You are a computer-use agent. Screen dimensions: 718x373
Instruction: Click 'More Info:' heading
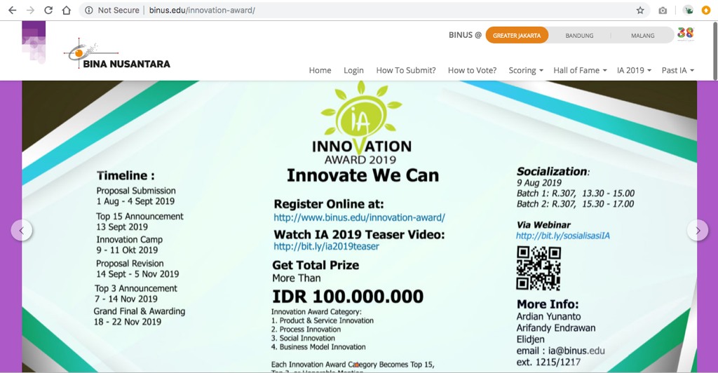[548, 304]
